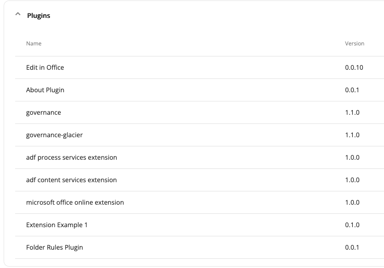Select the Plugins section title
The height and width of the screenshot is (268, 384).
38,15
